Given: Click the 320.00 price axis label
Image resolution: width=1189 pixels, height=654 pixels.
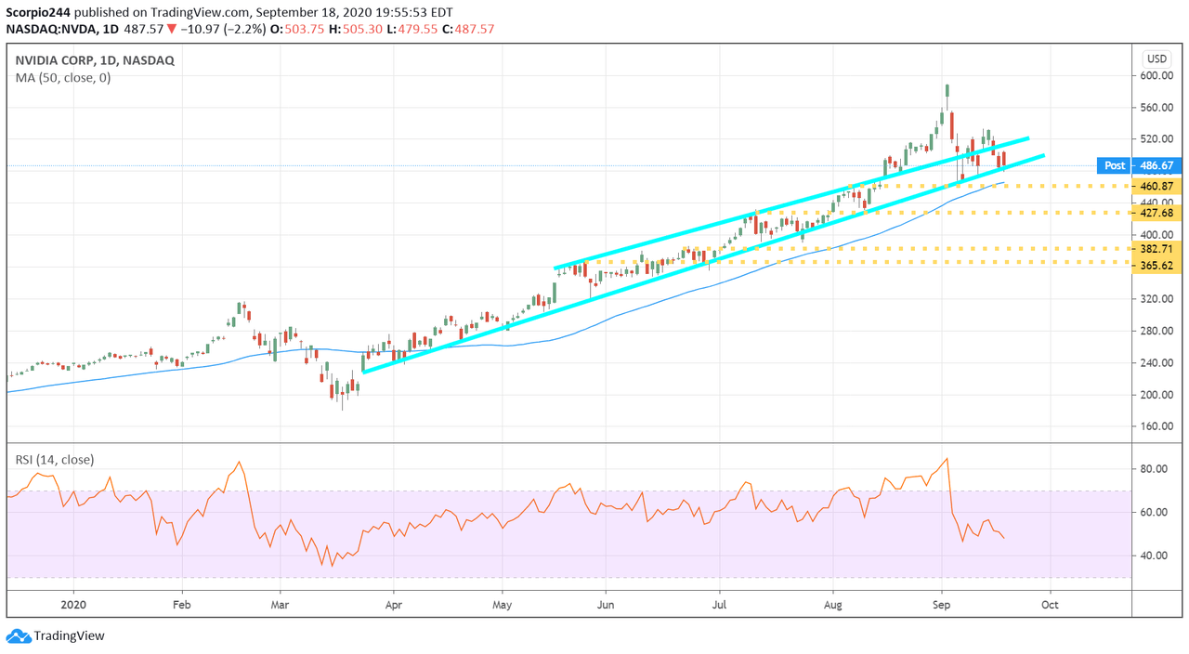Looking at the screenshot, I should (1156, 299).
